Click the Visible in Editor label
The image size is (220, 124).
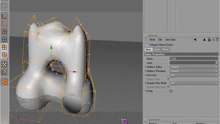coord(154,67)
